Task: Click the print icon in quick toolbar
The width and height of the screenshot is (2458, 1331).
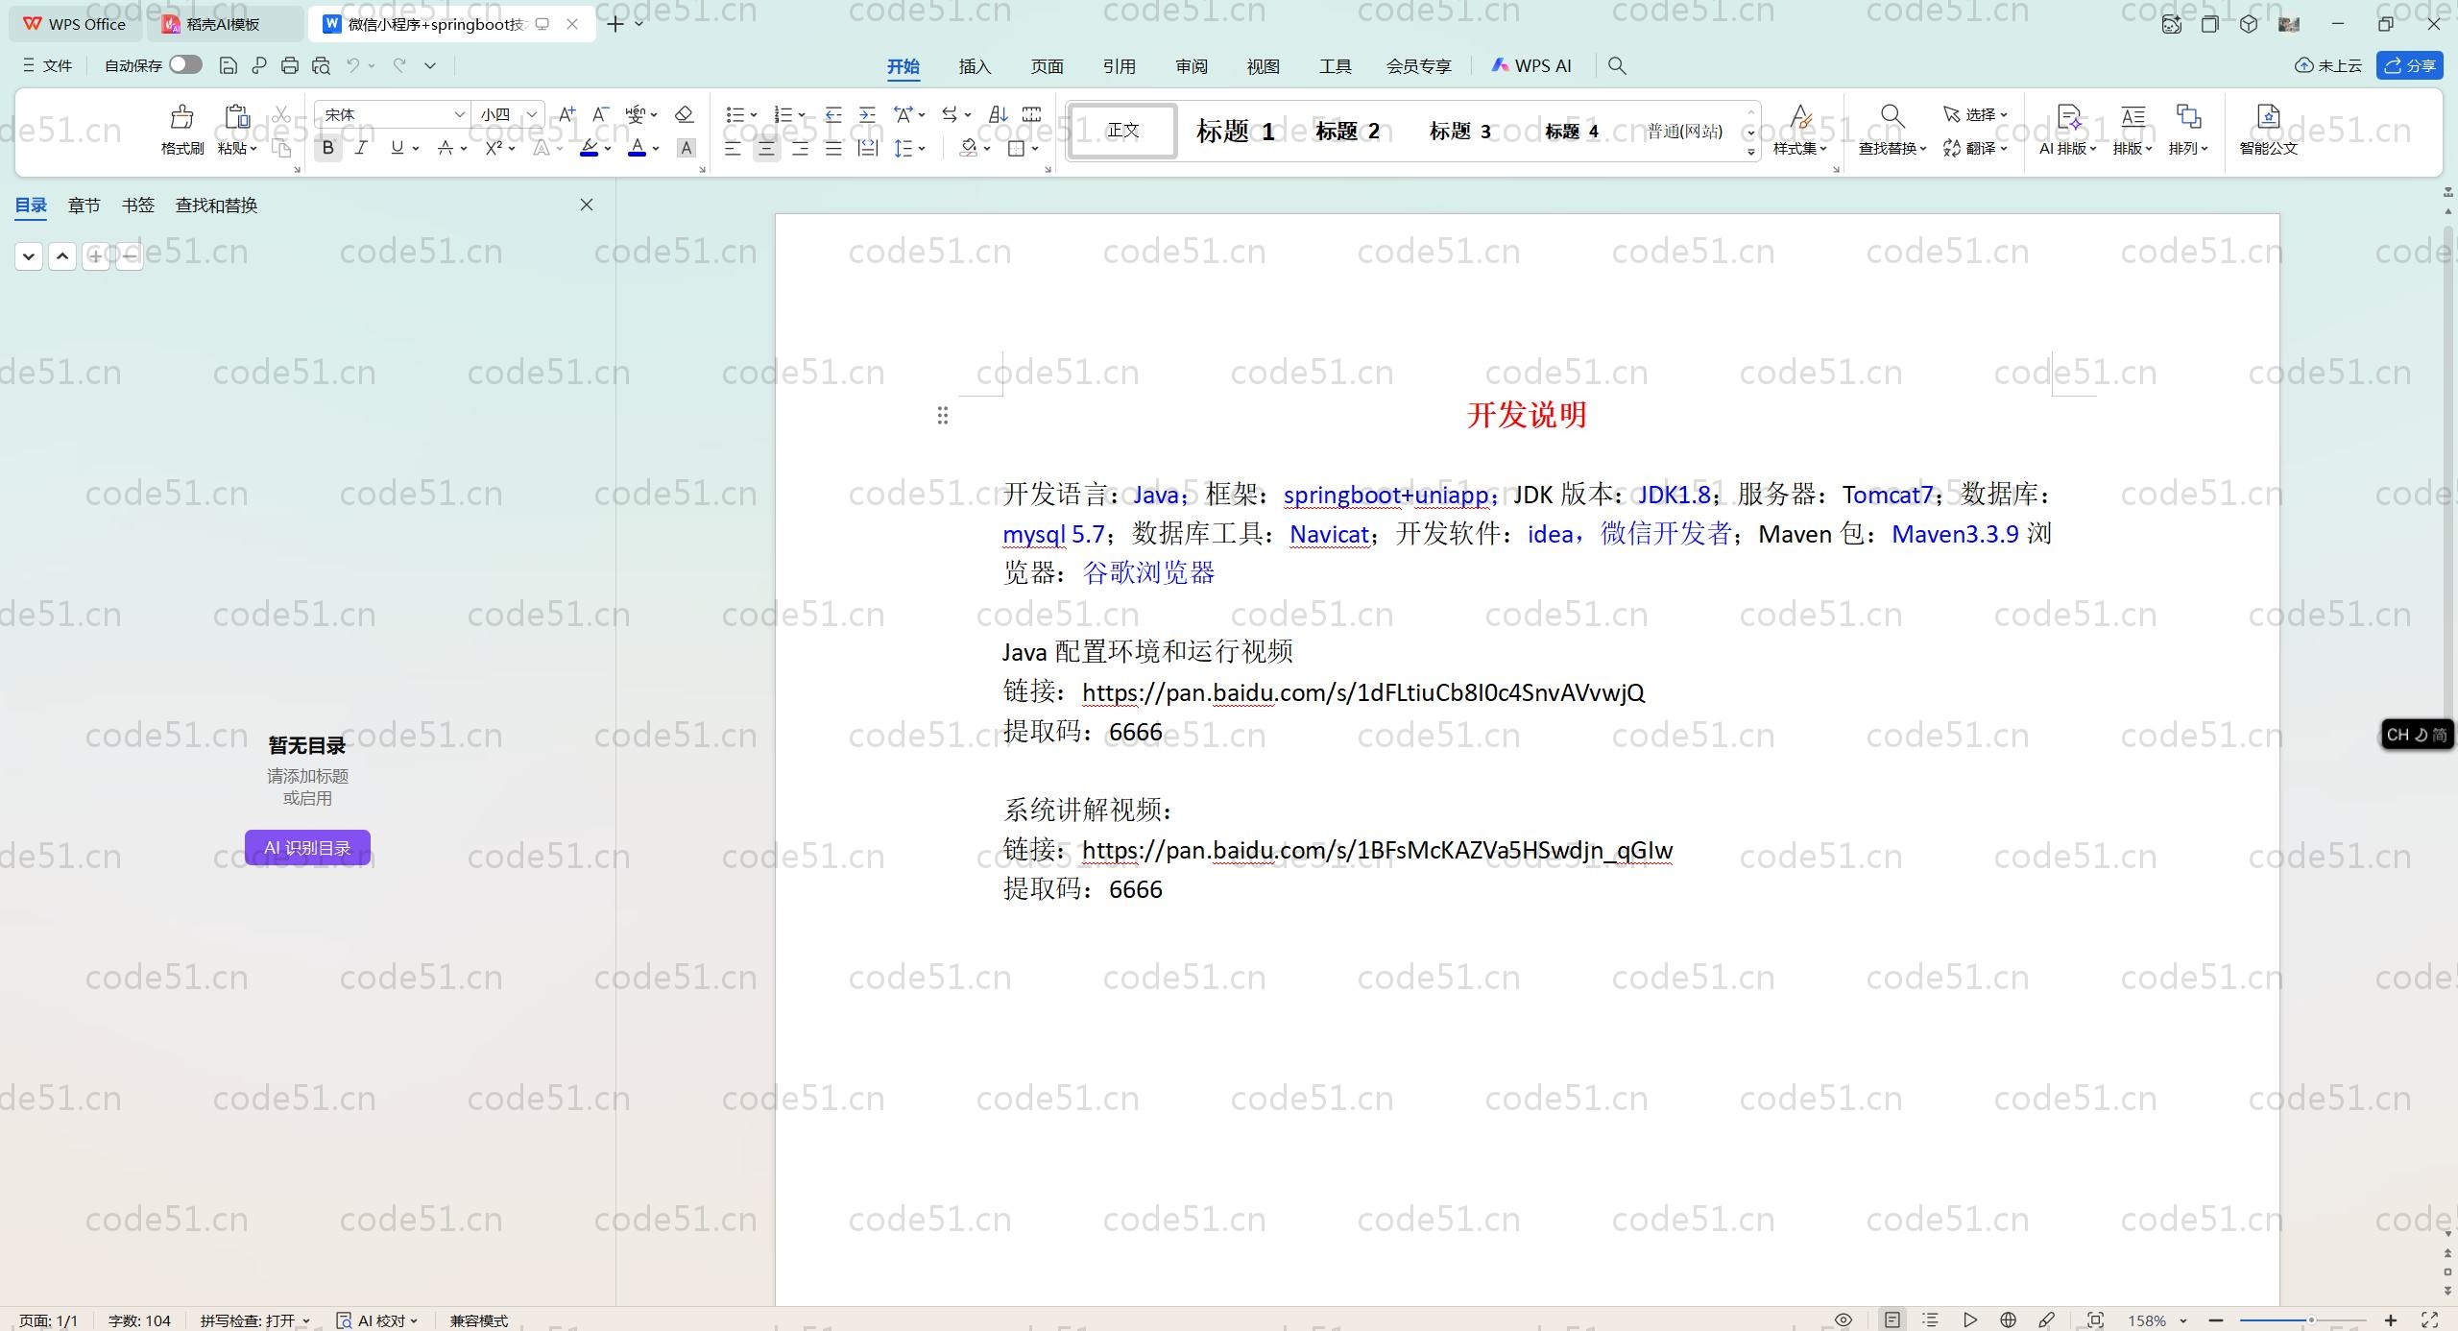Action: click(289, 65)
